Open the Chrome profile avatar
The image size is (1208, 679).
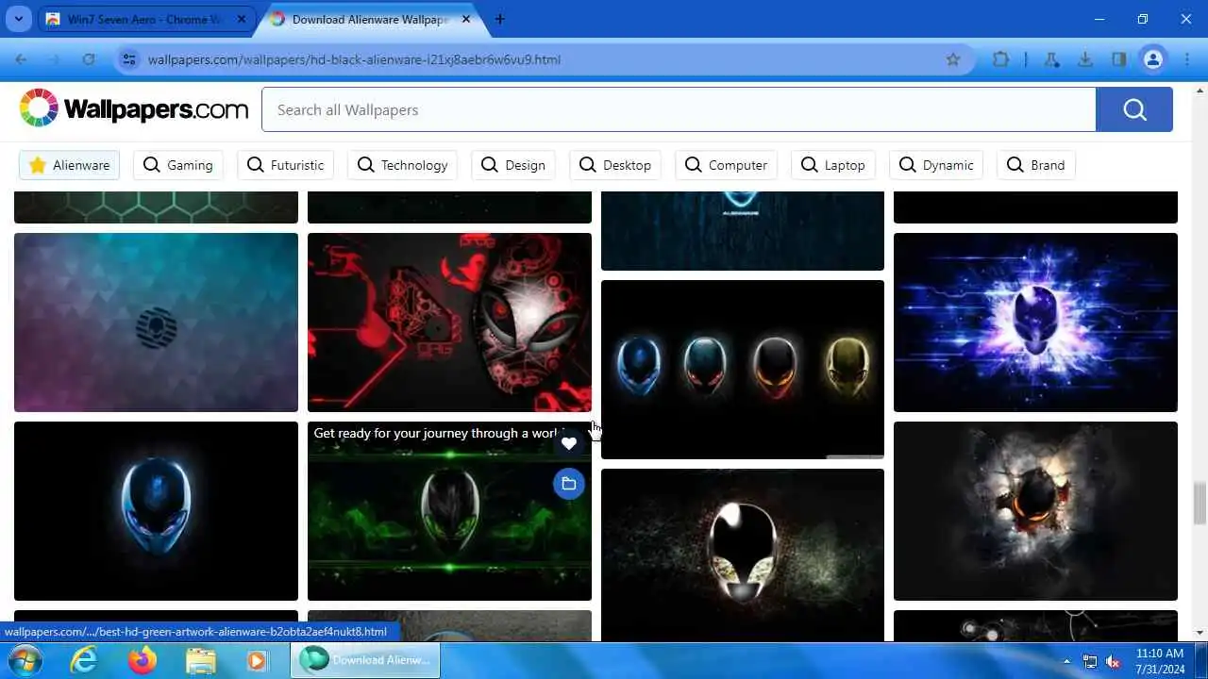pos(1153,59)
